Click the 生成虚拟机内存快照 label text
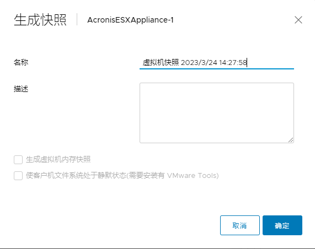The height and width of the screenshot is (249, 315). click(58, 160)
